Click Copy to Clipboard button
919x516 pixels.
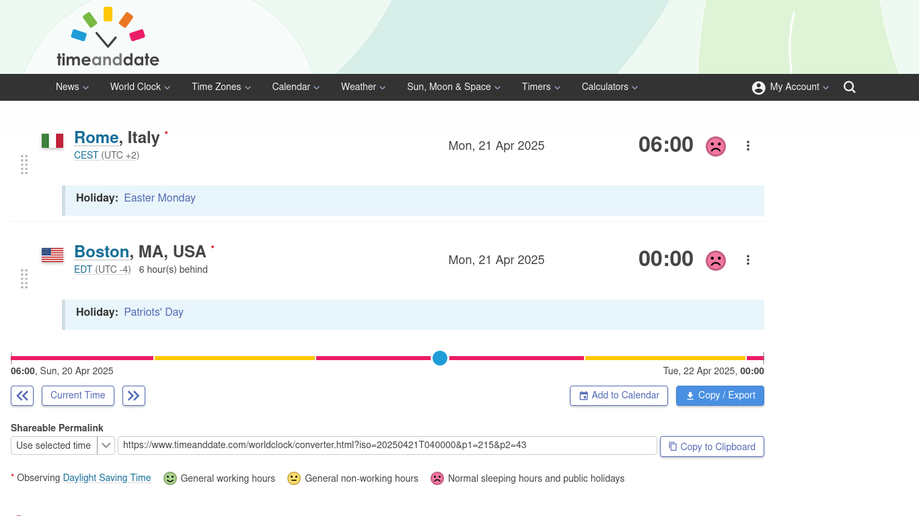pyautogui.click(x=712, y=447)
